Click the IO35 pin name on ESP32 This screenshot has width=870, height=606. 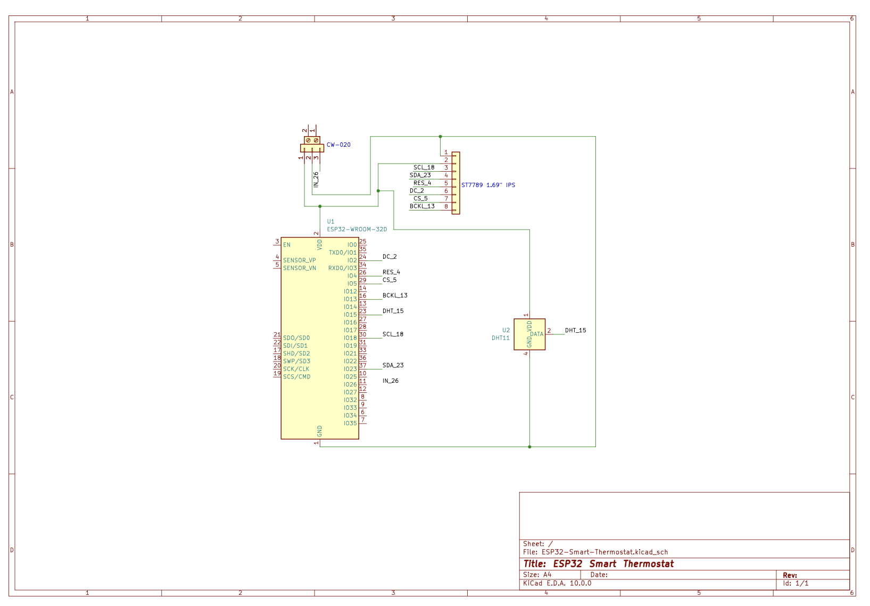pyautogui.click(x=350, y=424)
